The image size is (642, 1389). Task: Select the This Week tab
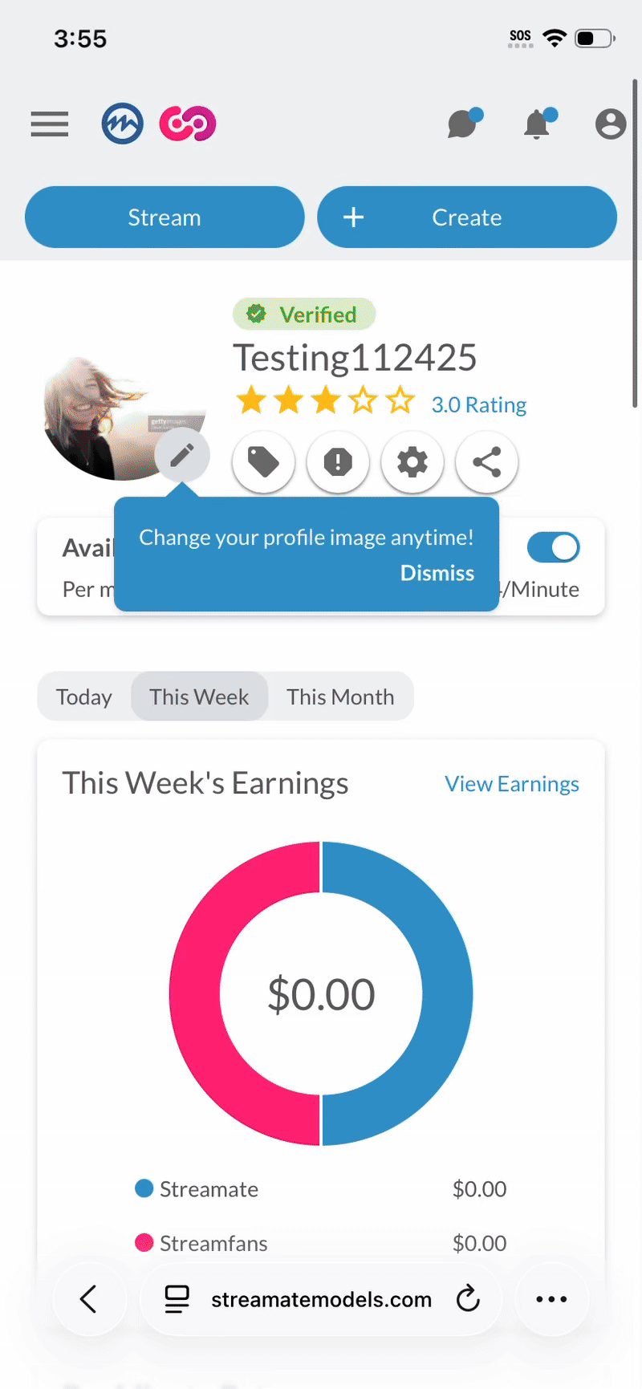[199, 697]
